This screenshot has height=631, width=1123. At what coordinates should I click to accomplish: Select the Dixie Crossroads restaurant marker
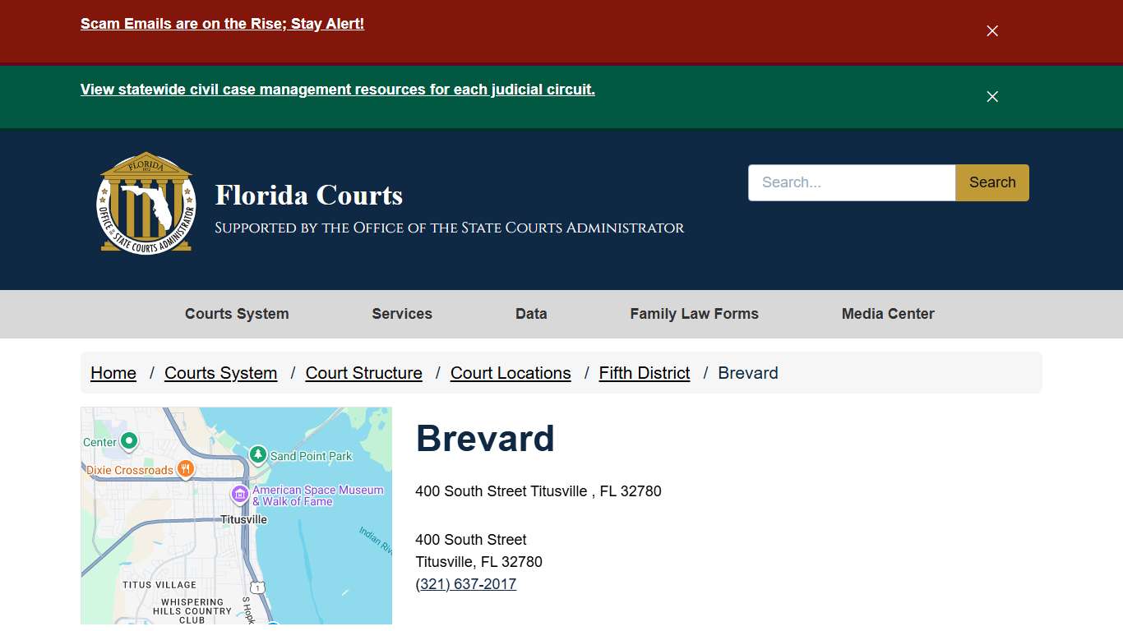pyautogui.click(x=184, y=470)
